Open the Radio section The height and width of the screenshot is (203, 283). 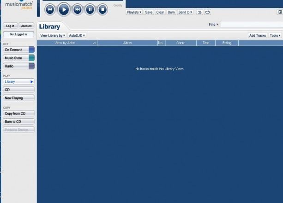(18, 66)
